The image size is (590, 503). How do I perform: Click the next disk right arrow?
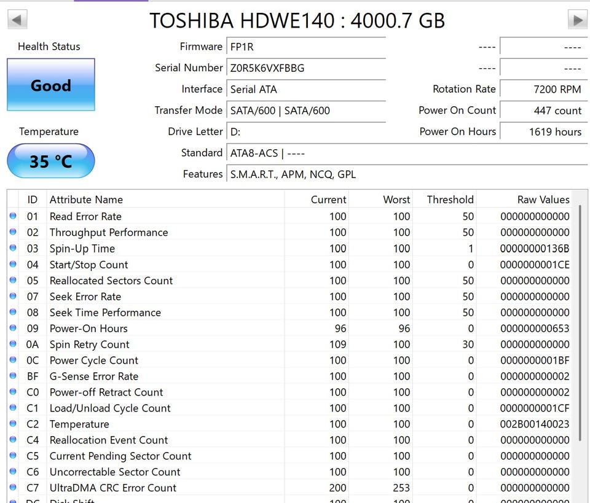[x=577, y=20]
